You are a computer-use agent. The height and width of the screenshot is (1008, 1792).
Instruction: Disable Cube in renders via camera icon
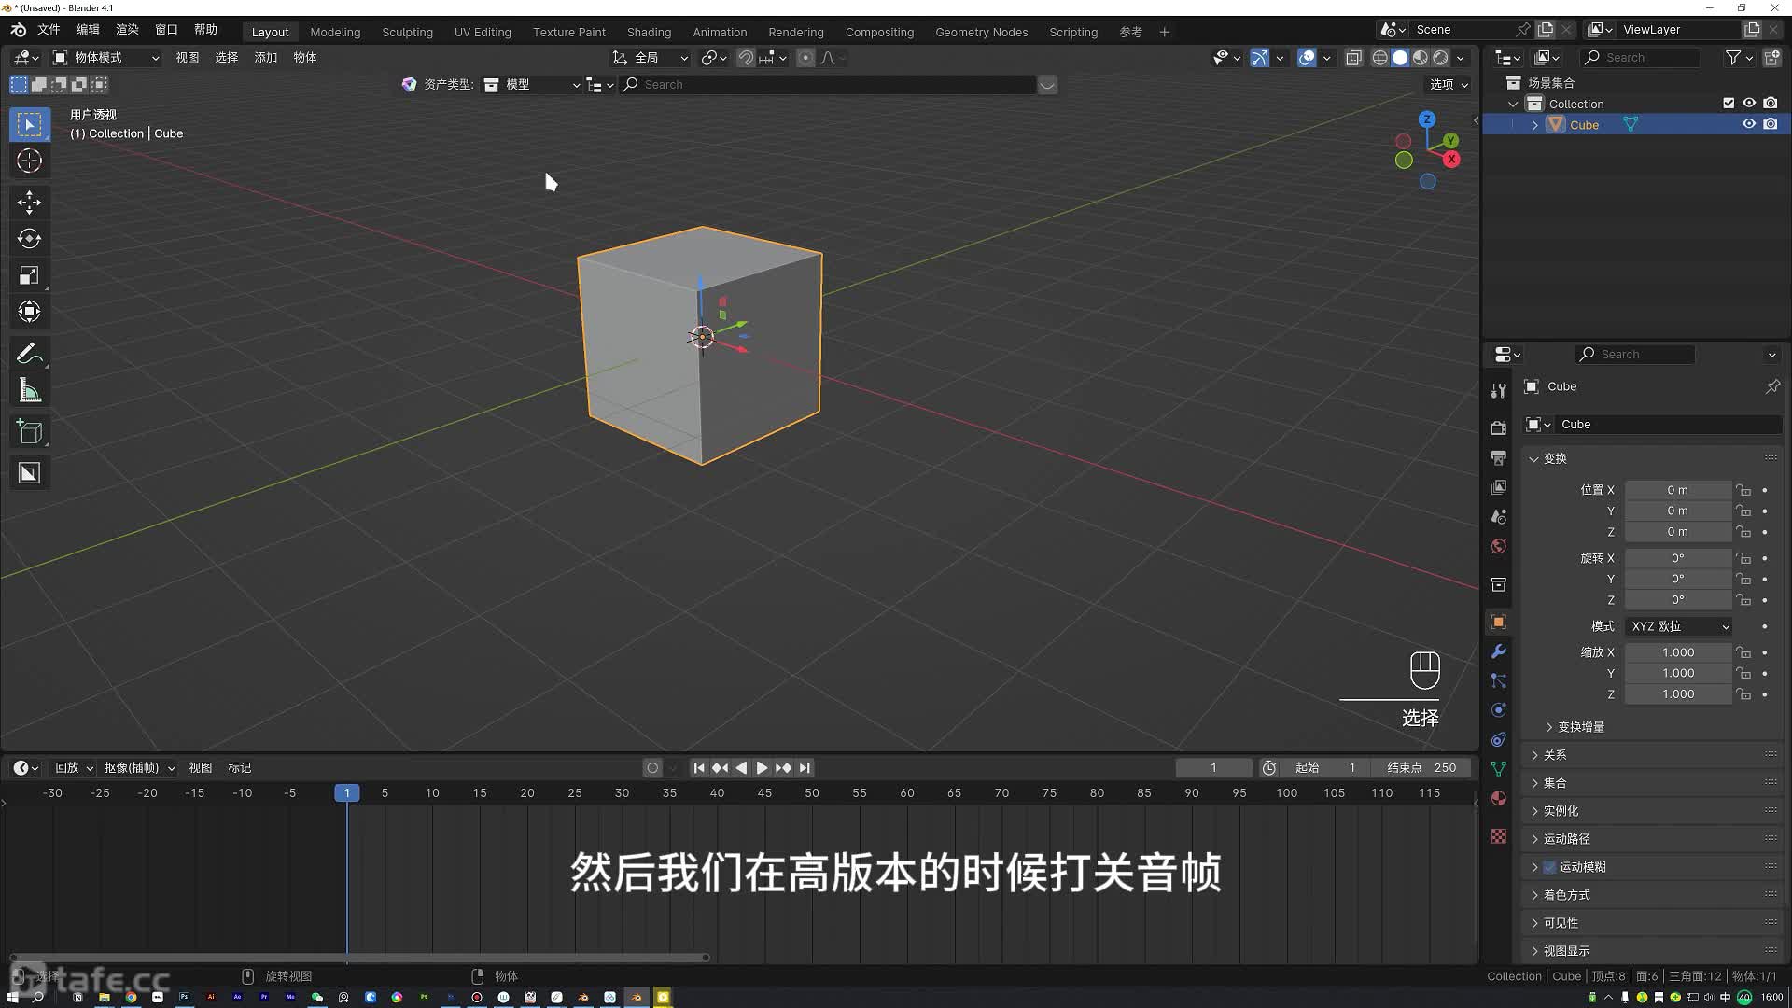(1771, 124)
